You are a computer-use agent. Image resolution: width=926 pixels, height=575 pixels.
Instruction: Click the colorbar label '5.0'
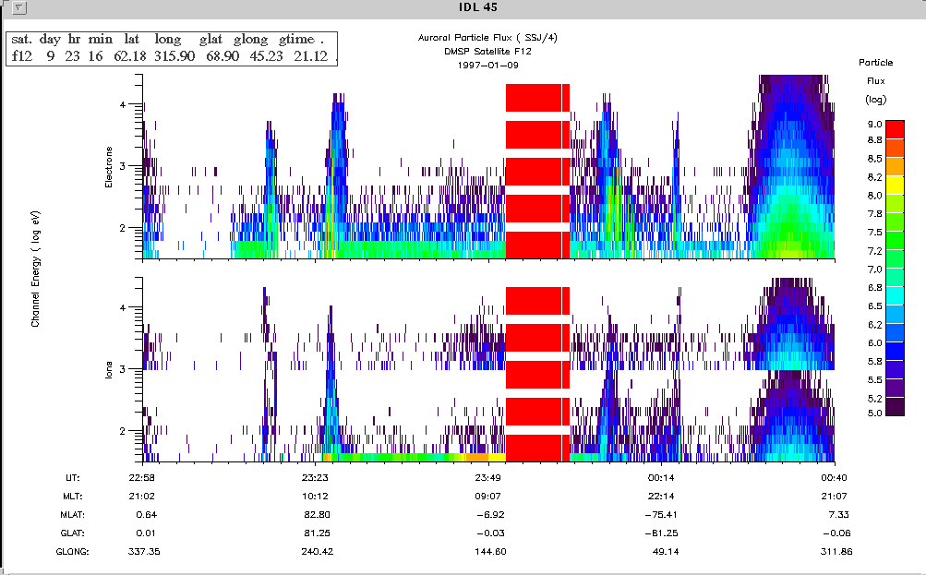(x=874, y=413)
